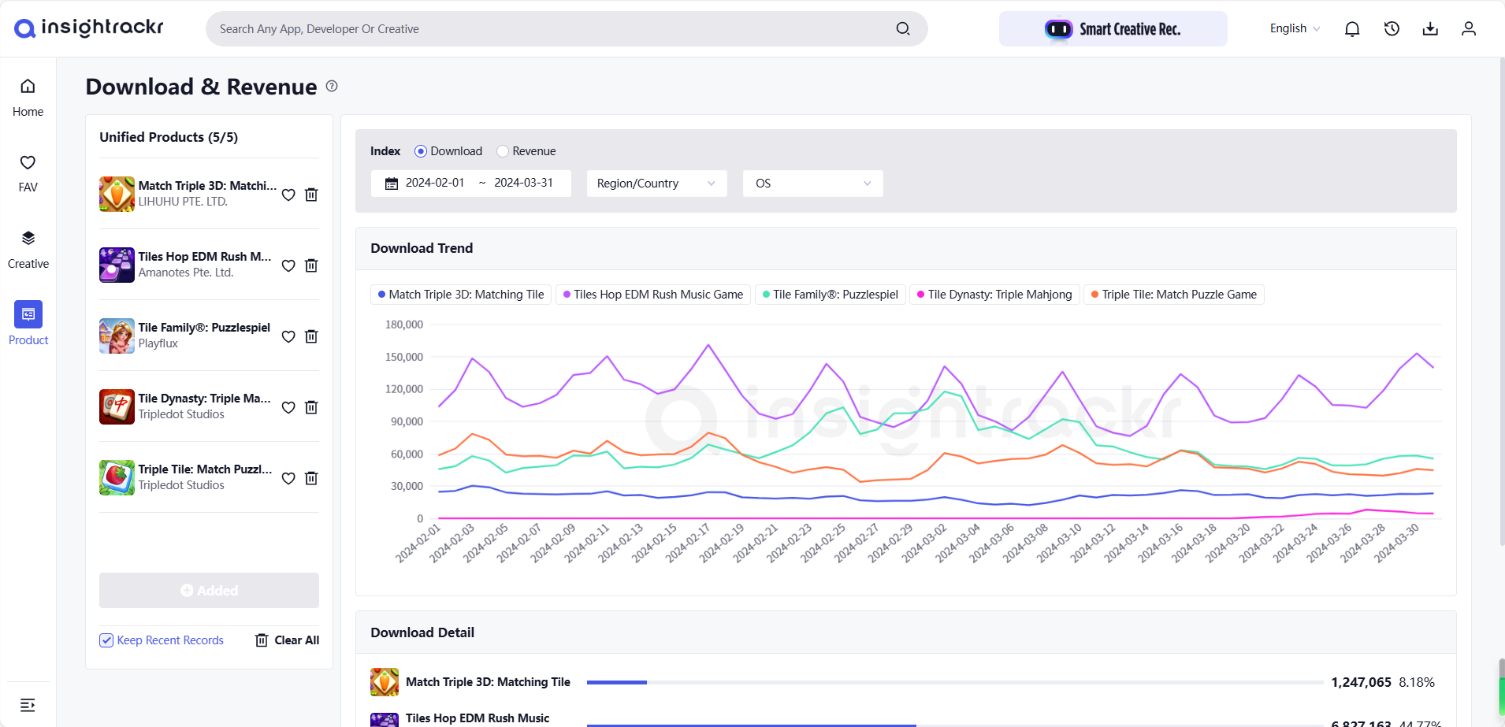The image size is (1505, 727).
Task: Toggle Triple Tile Match Puzzle legend series
Action: pyautogui.click(x=1174, y=295)
